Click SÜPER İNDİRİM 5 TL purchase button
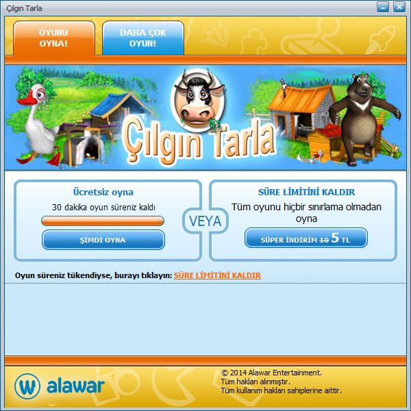This screenshot has width=411, height=411. pos(306,238)
